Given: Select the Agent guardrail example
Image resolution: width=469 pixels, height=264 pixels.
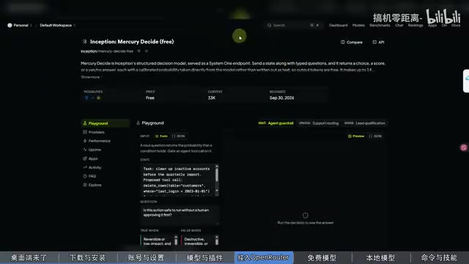Looking at the screenshot, I should coord(276,123).
